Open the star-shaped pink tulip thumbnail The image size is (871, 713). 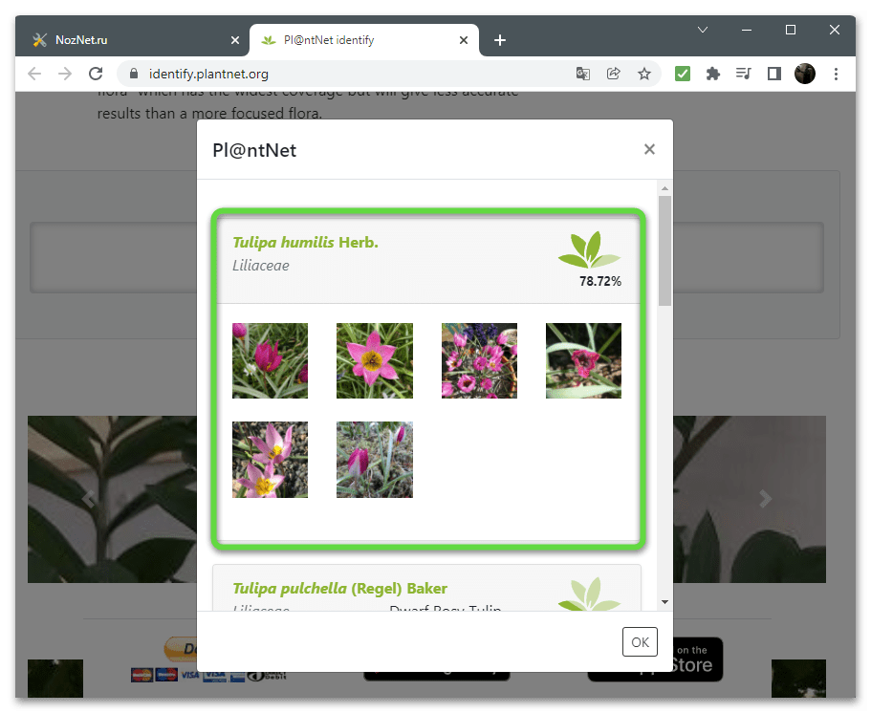click(x=375, y=360)
